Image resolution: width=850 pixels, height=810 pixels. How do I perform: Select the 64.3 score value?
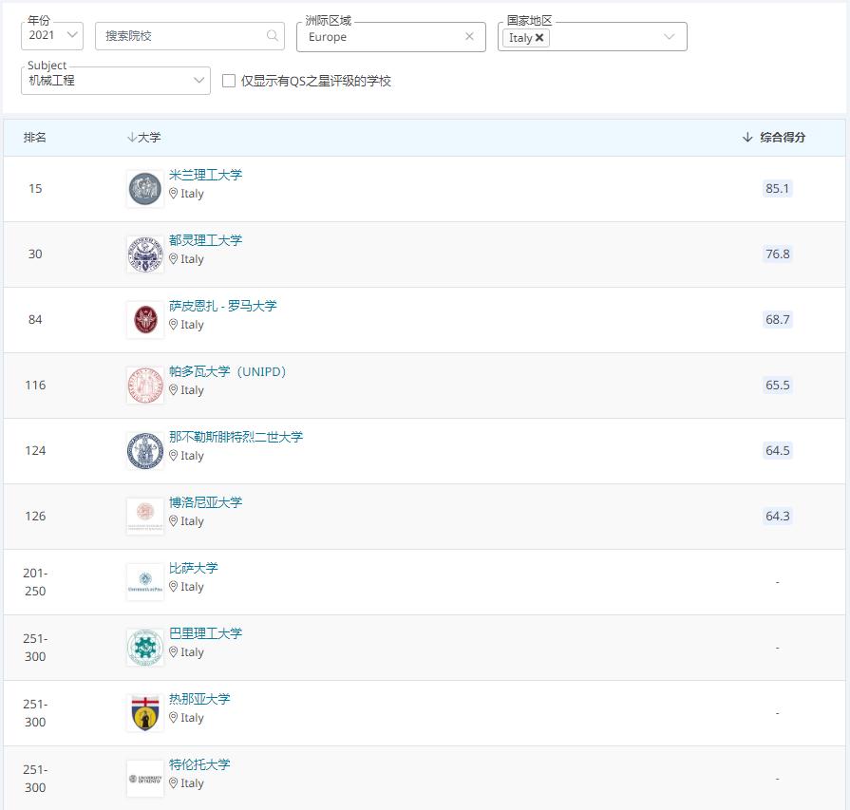tap(778, 517)
